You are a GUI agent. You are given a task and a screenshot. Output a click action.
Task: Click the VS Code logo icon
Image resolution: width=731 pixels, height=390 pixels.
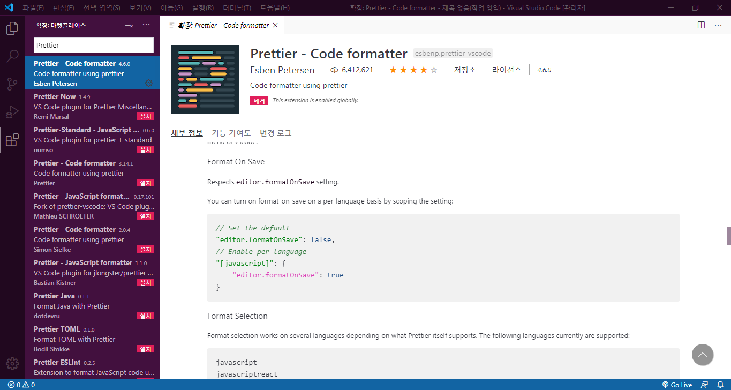(9, 7)
